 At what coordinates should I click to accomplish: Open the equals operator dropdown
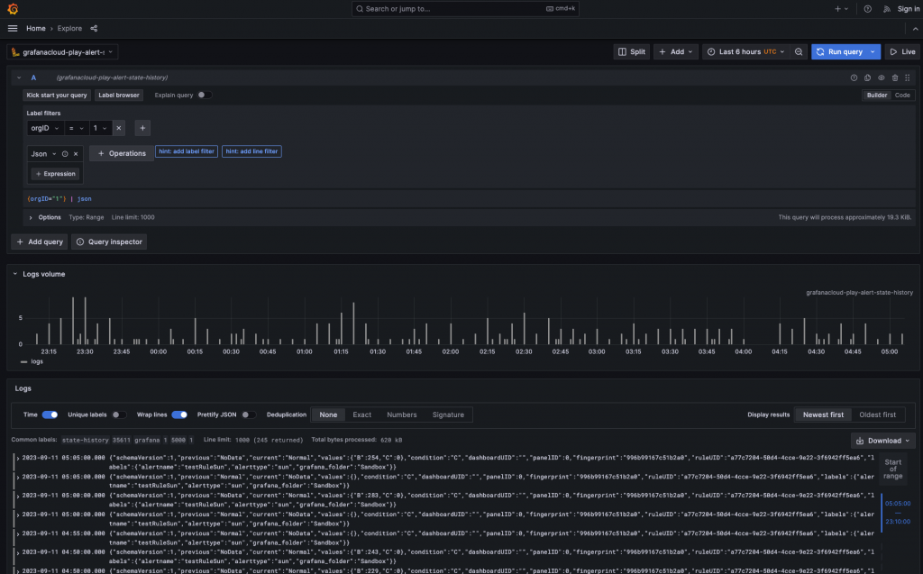76,128
